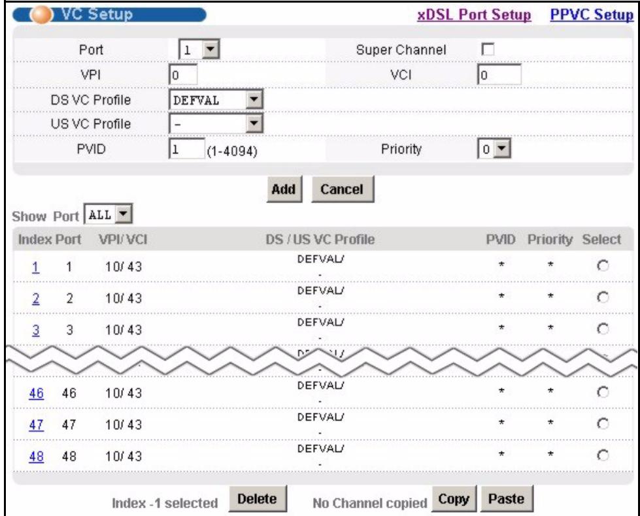Viewport: 640px width, 516px height.
Task: Open the Priority dropdown
Action: pos(494,149)
